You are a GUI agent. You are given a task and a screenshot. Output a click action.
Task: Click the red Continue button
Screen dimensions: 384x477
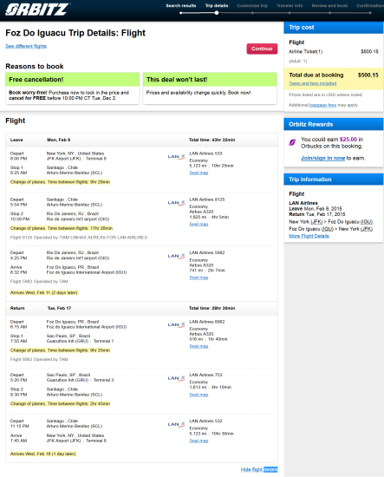pyautogui.click(x=262, y=49)
